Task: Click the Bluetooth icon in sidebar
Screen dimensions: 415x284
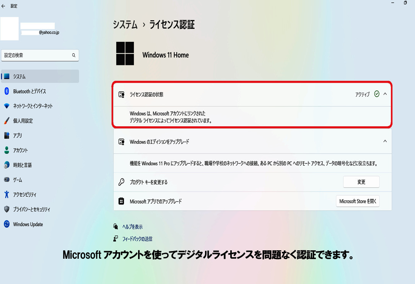Action: pyautogui.click(x=7, y=91)
